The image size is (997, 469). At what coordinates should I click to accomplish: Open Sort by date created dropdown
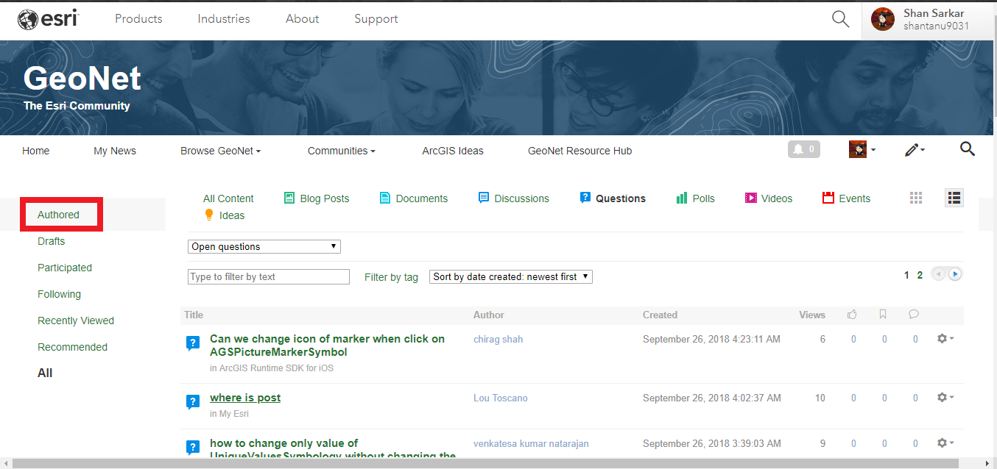[x=511, y=277]
